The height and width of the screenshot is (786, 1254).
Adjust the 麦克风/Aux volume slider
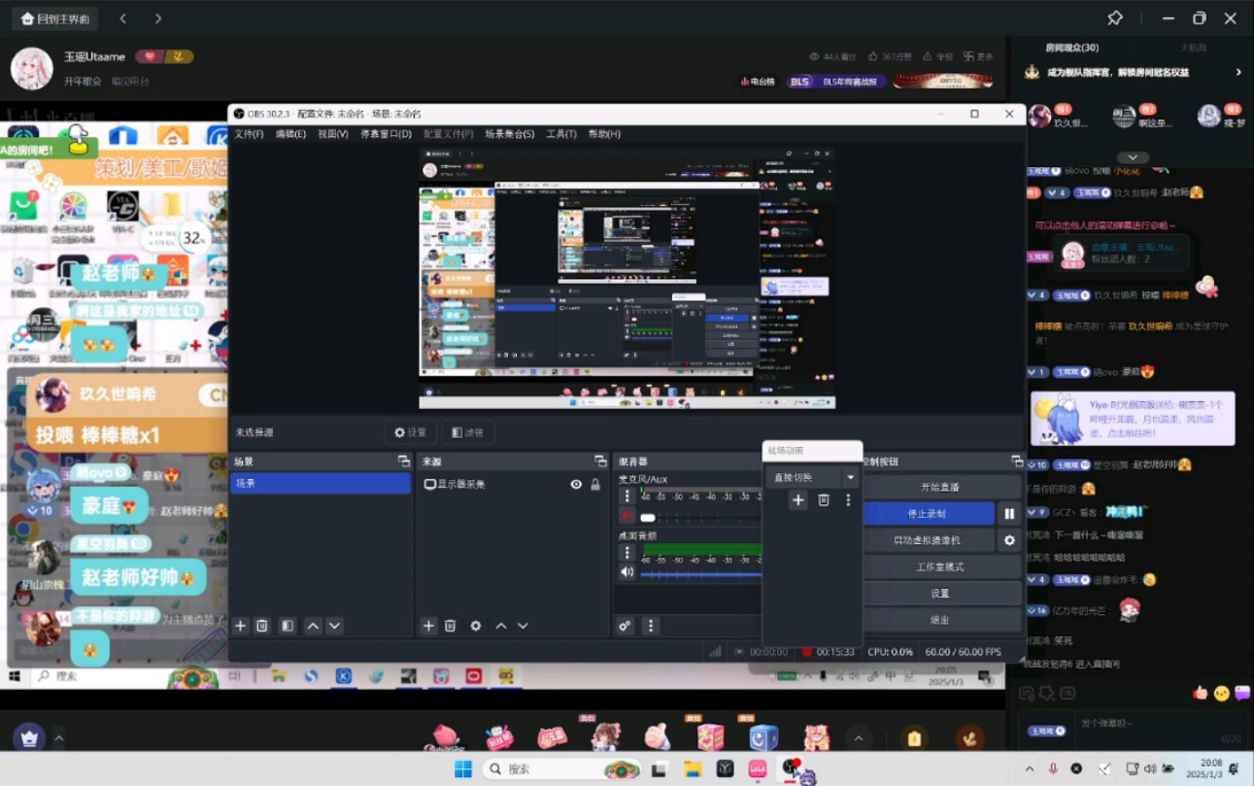[x=699, y=517]
